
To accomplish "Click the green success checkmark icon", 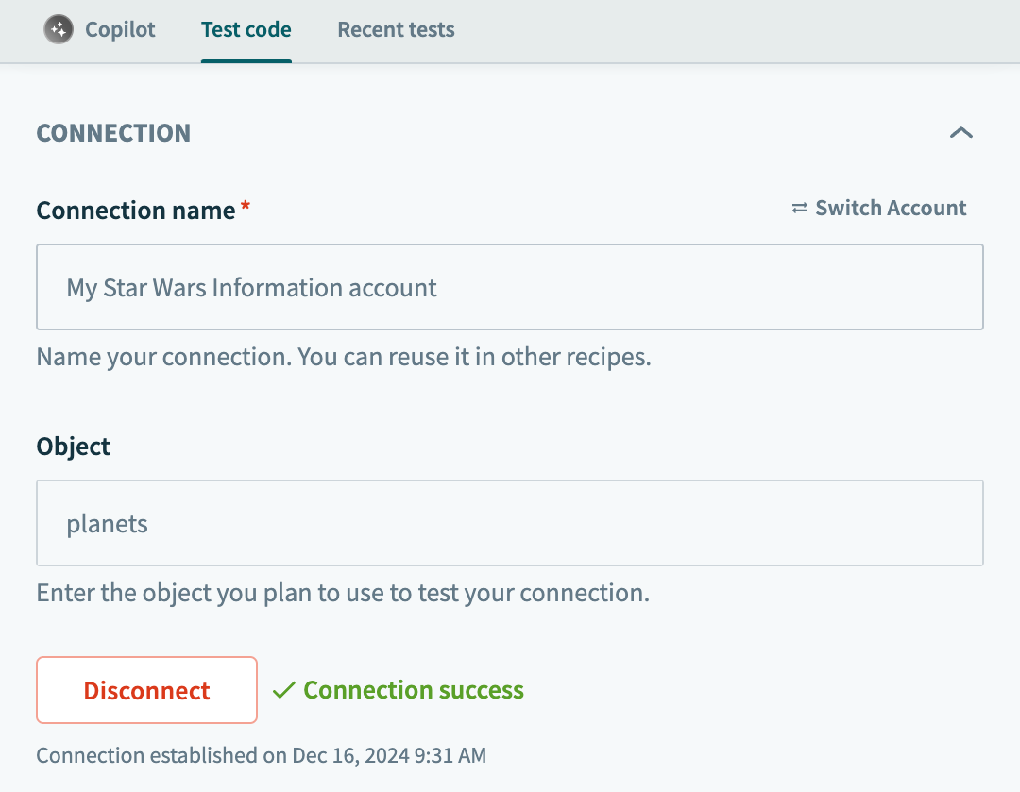I will tap(283, 691).
